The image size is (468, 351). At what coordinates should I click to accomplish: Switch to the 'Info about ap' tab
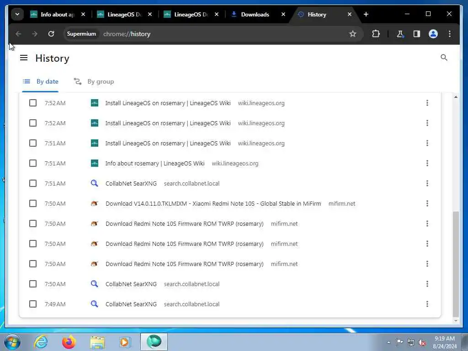[x=58, y=14]
